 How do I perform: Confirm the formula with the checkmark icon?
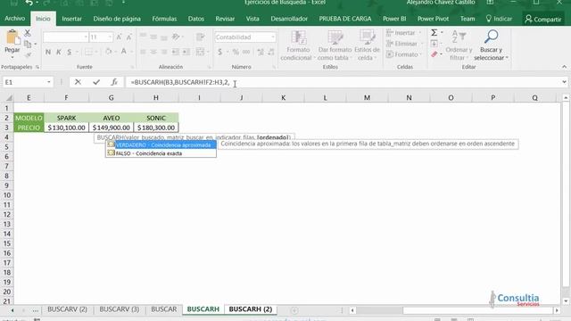(96, 82)
